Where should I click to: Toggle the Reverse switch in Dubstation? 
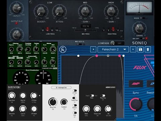click(x=74, y=105)
